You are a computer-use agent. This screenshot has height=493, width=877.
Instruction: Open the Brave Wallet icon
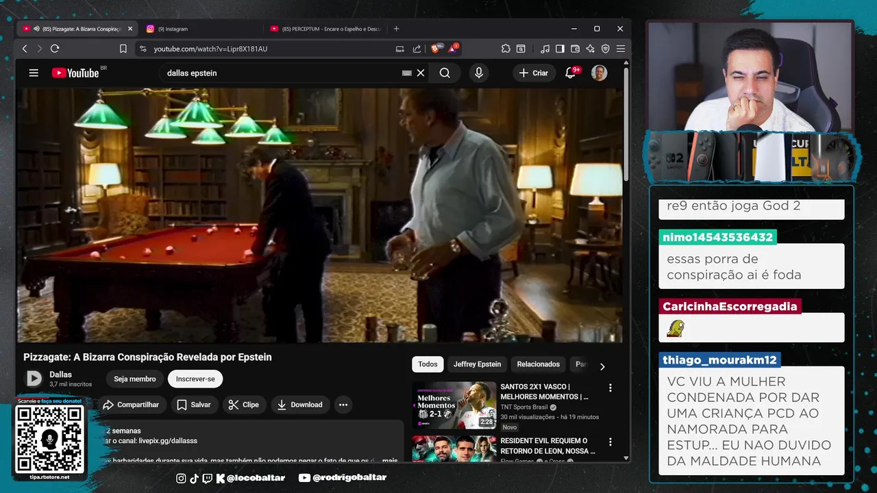coord(575,49)
